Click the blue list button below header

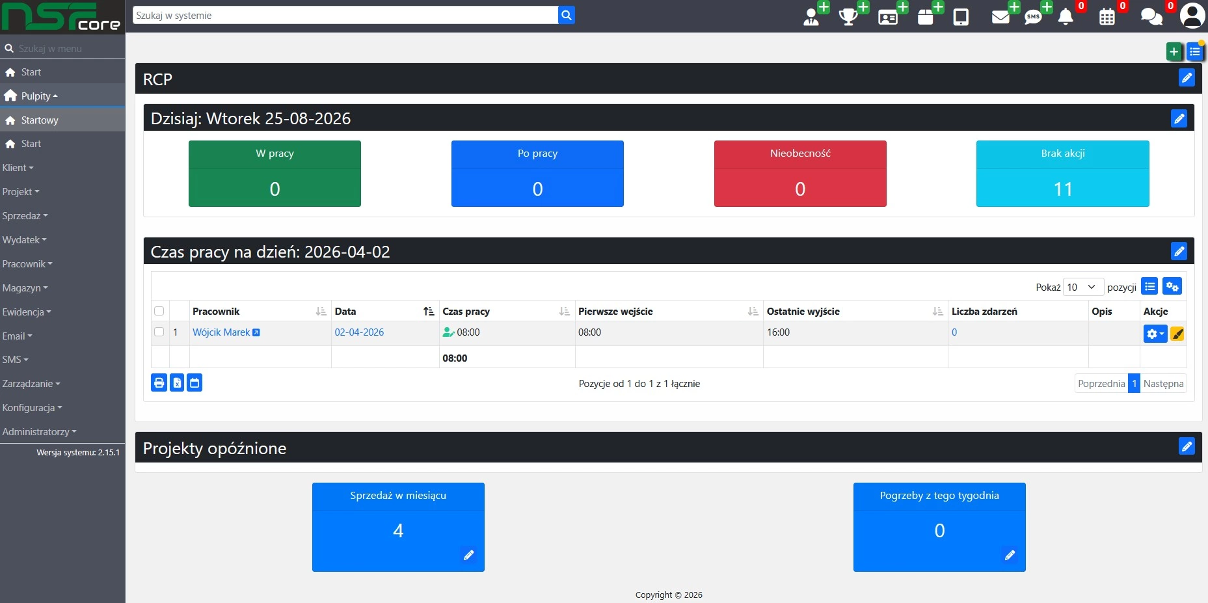pyautogui.click(x=1195, y=52)
